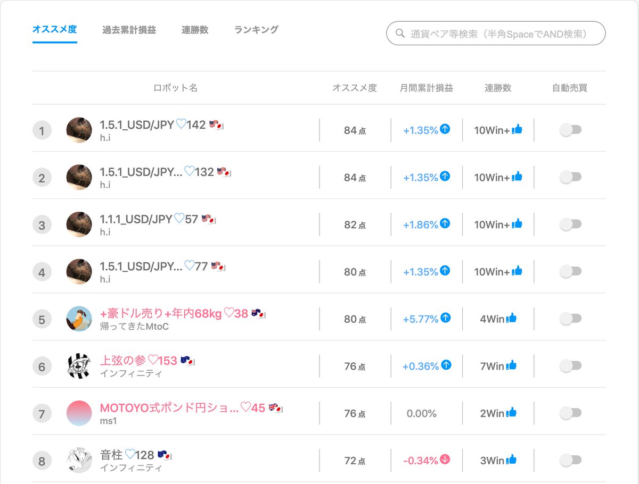Click the 自動売買 column header
639x484 pixels.
[x=570, y=88]
